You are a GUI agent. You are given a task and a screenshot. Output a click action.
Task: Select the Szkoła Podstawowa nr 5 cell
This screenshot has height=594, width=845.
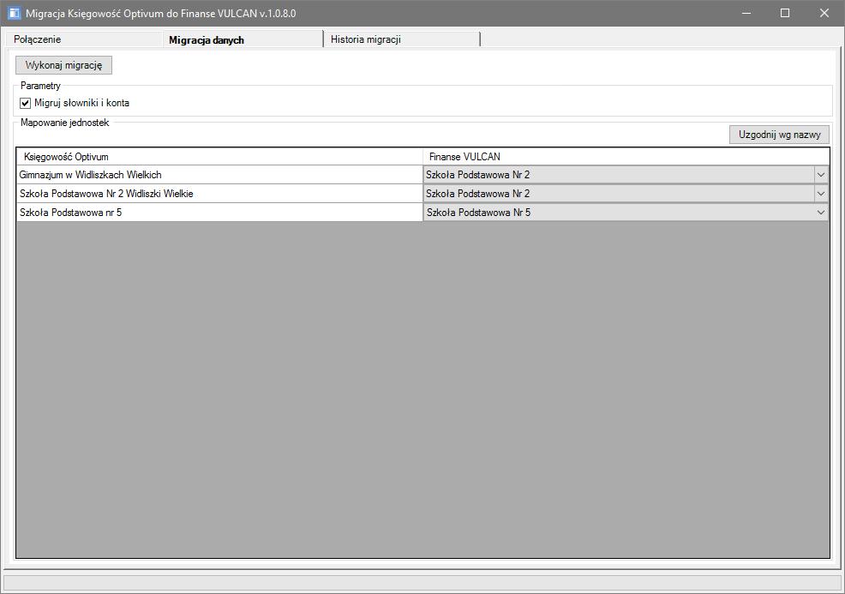click(219, 213)
